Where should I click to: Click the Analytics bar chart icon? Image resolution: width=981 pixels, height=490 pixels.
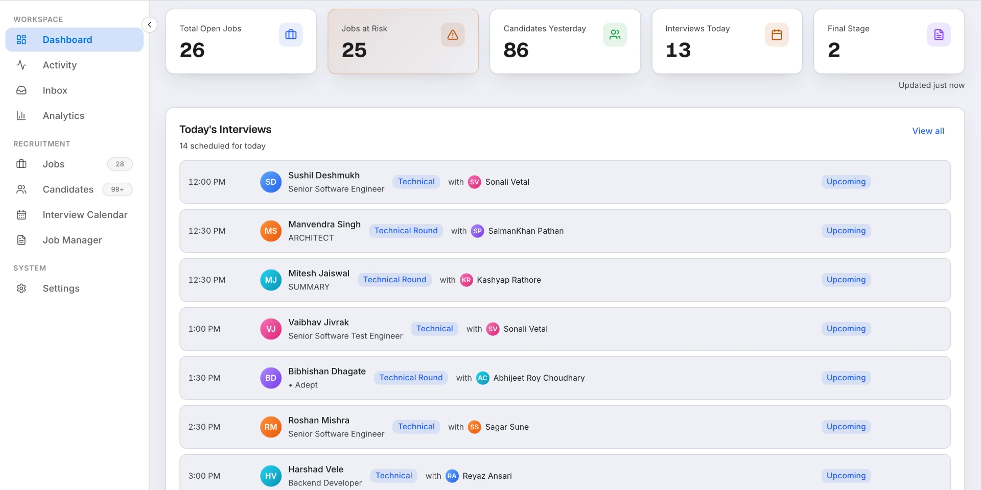point(21,116)
